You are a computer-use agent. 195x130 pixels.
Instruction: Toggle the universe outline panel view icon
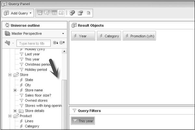coord(40,13)
